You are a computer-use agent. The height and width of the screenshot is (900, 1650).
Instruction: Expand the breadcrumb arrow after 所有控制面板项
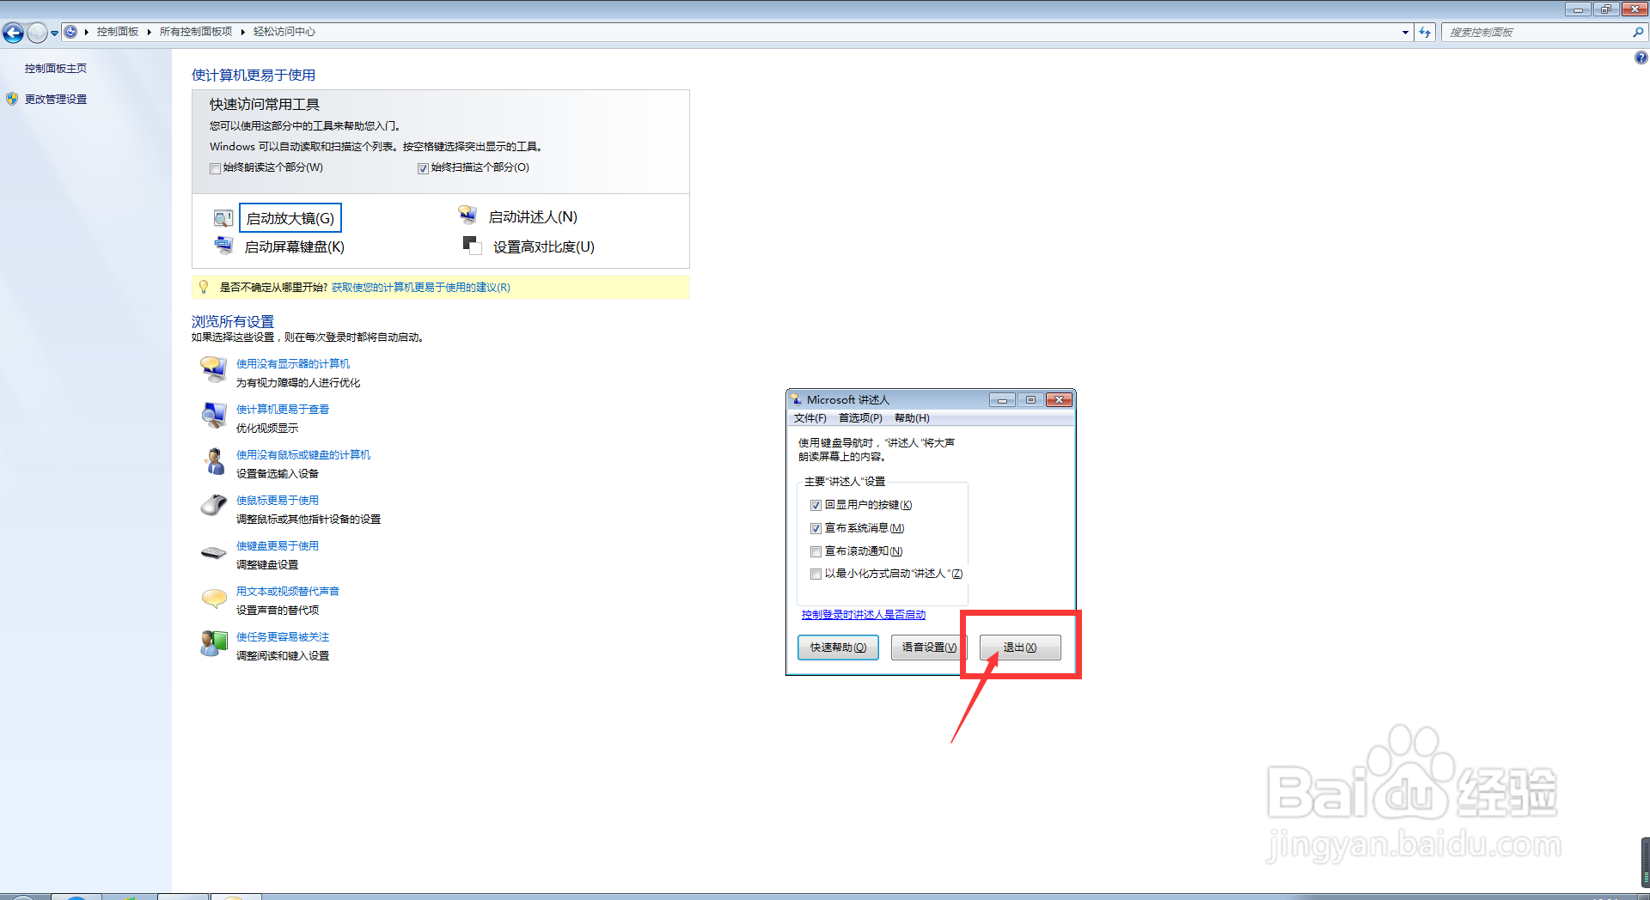242,32
